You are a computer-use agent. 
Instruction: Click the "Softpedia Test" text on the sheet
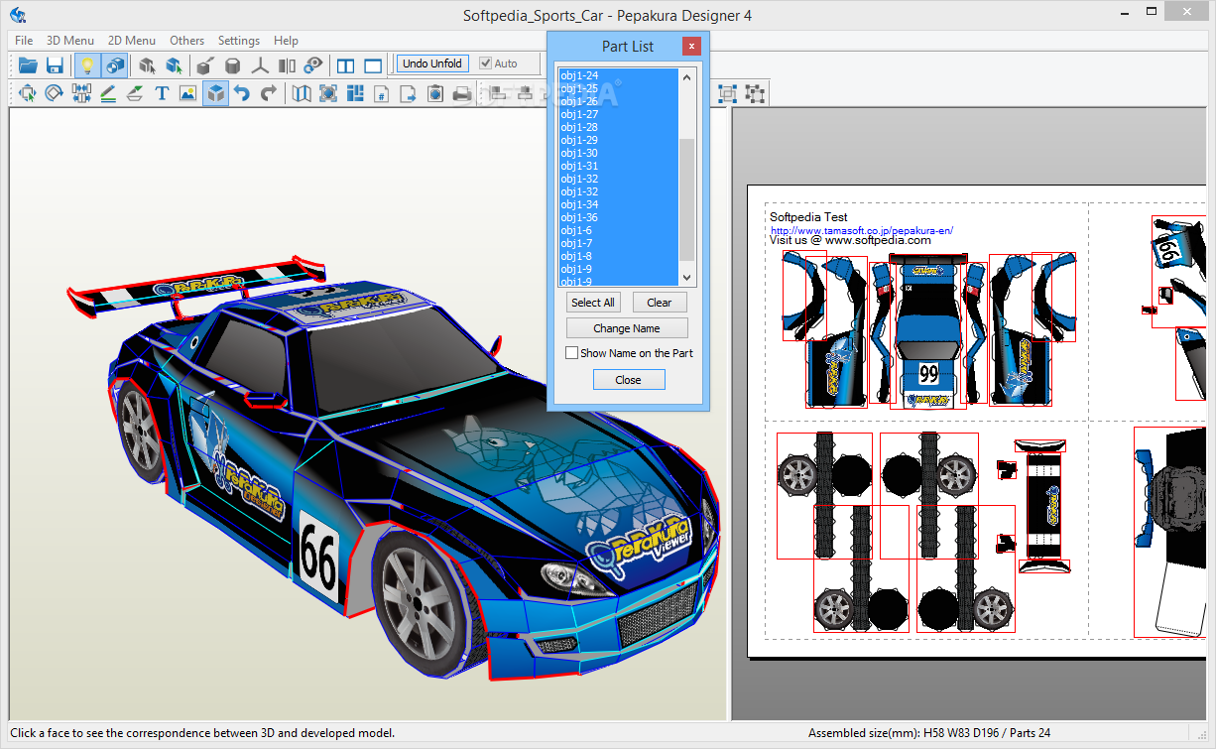[x=808, y=217]
